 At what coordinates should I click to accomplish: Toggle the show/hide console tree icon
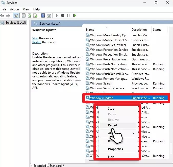point(16,15)
